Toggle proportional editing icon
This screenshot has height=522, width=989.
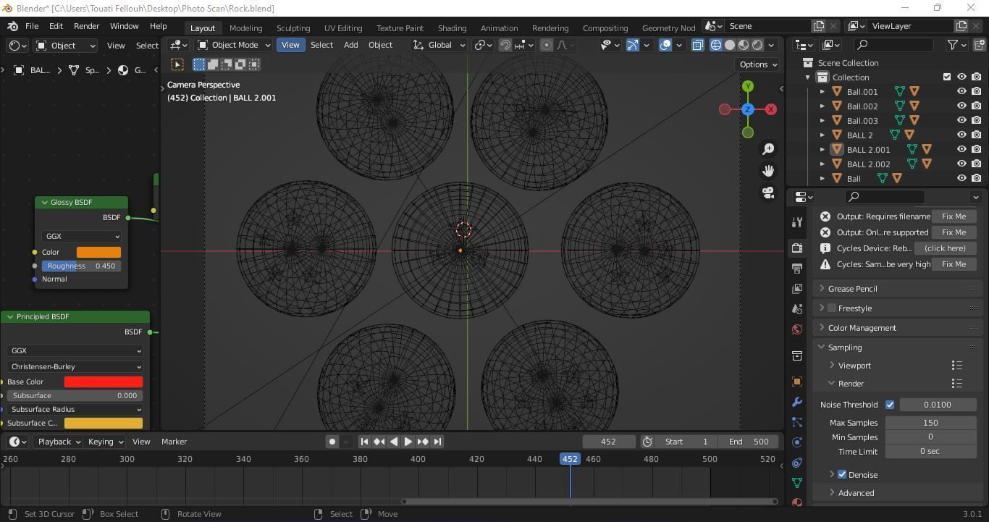pyautogui.click(x=547, y=45)
